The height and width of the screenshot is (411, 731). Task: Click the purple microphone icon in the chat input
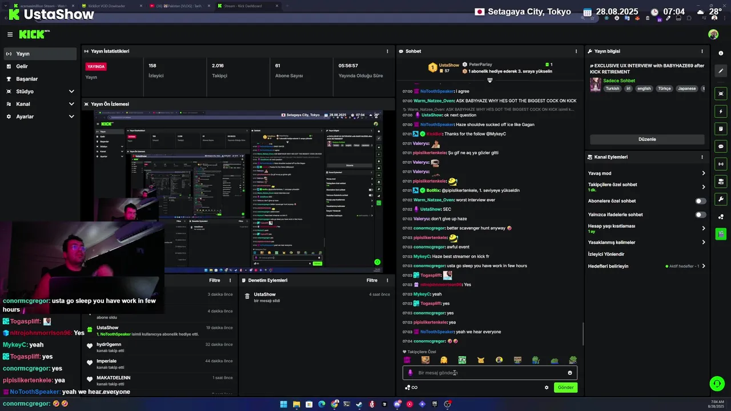pyautogui.click(x=410, y=373)
